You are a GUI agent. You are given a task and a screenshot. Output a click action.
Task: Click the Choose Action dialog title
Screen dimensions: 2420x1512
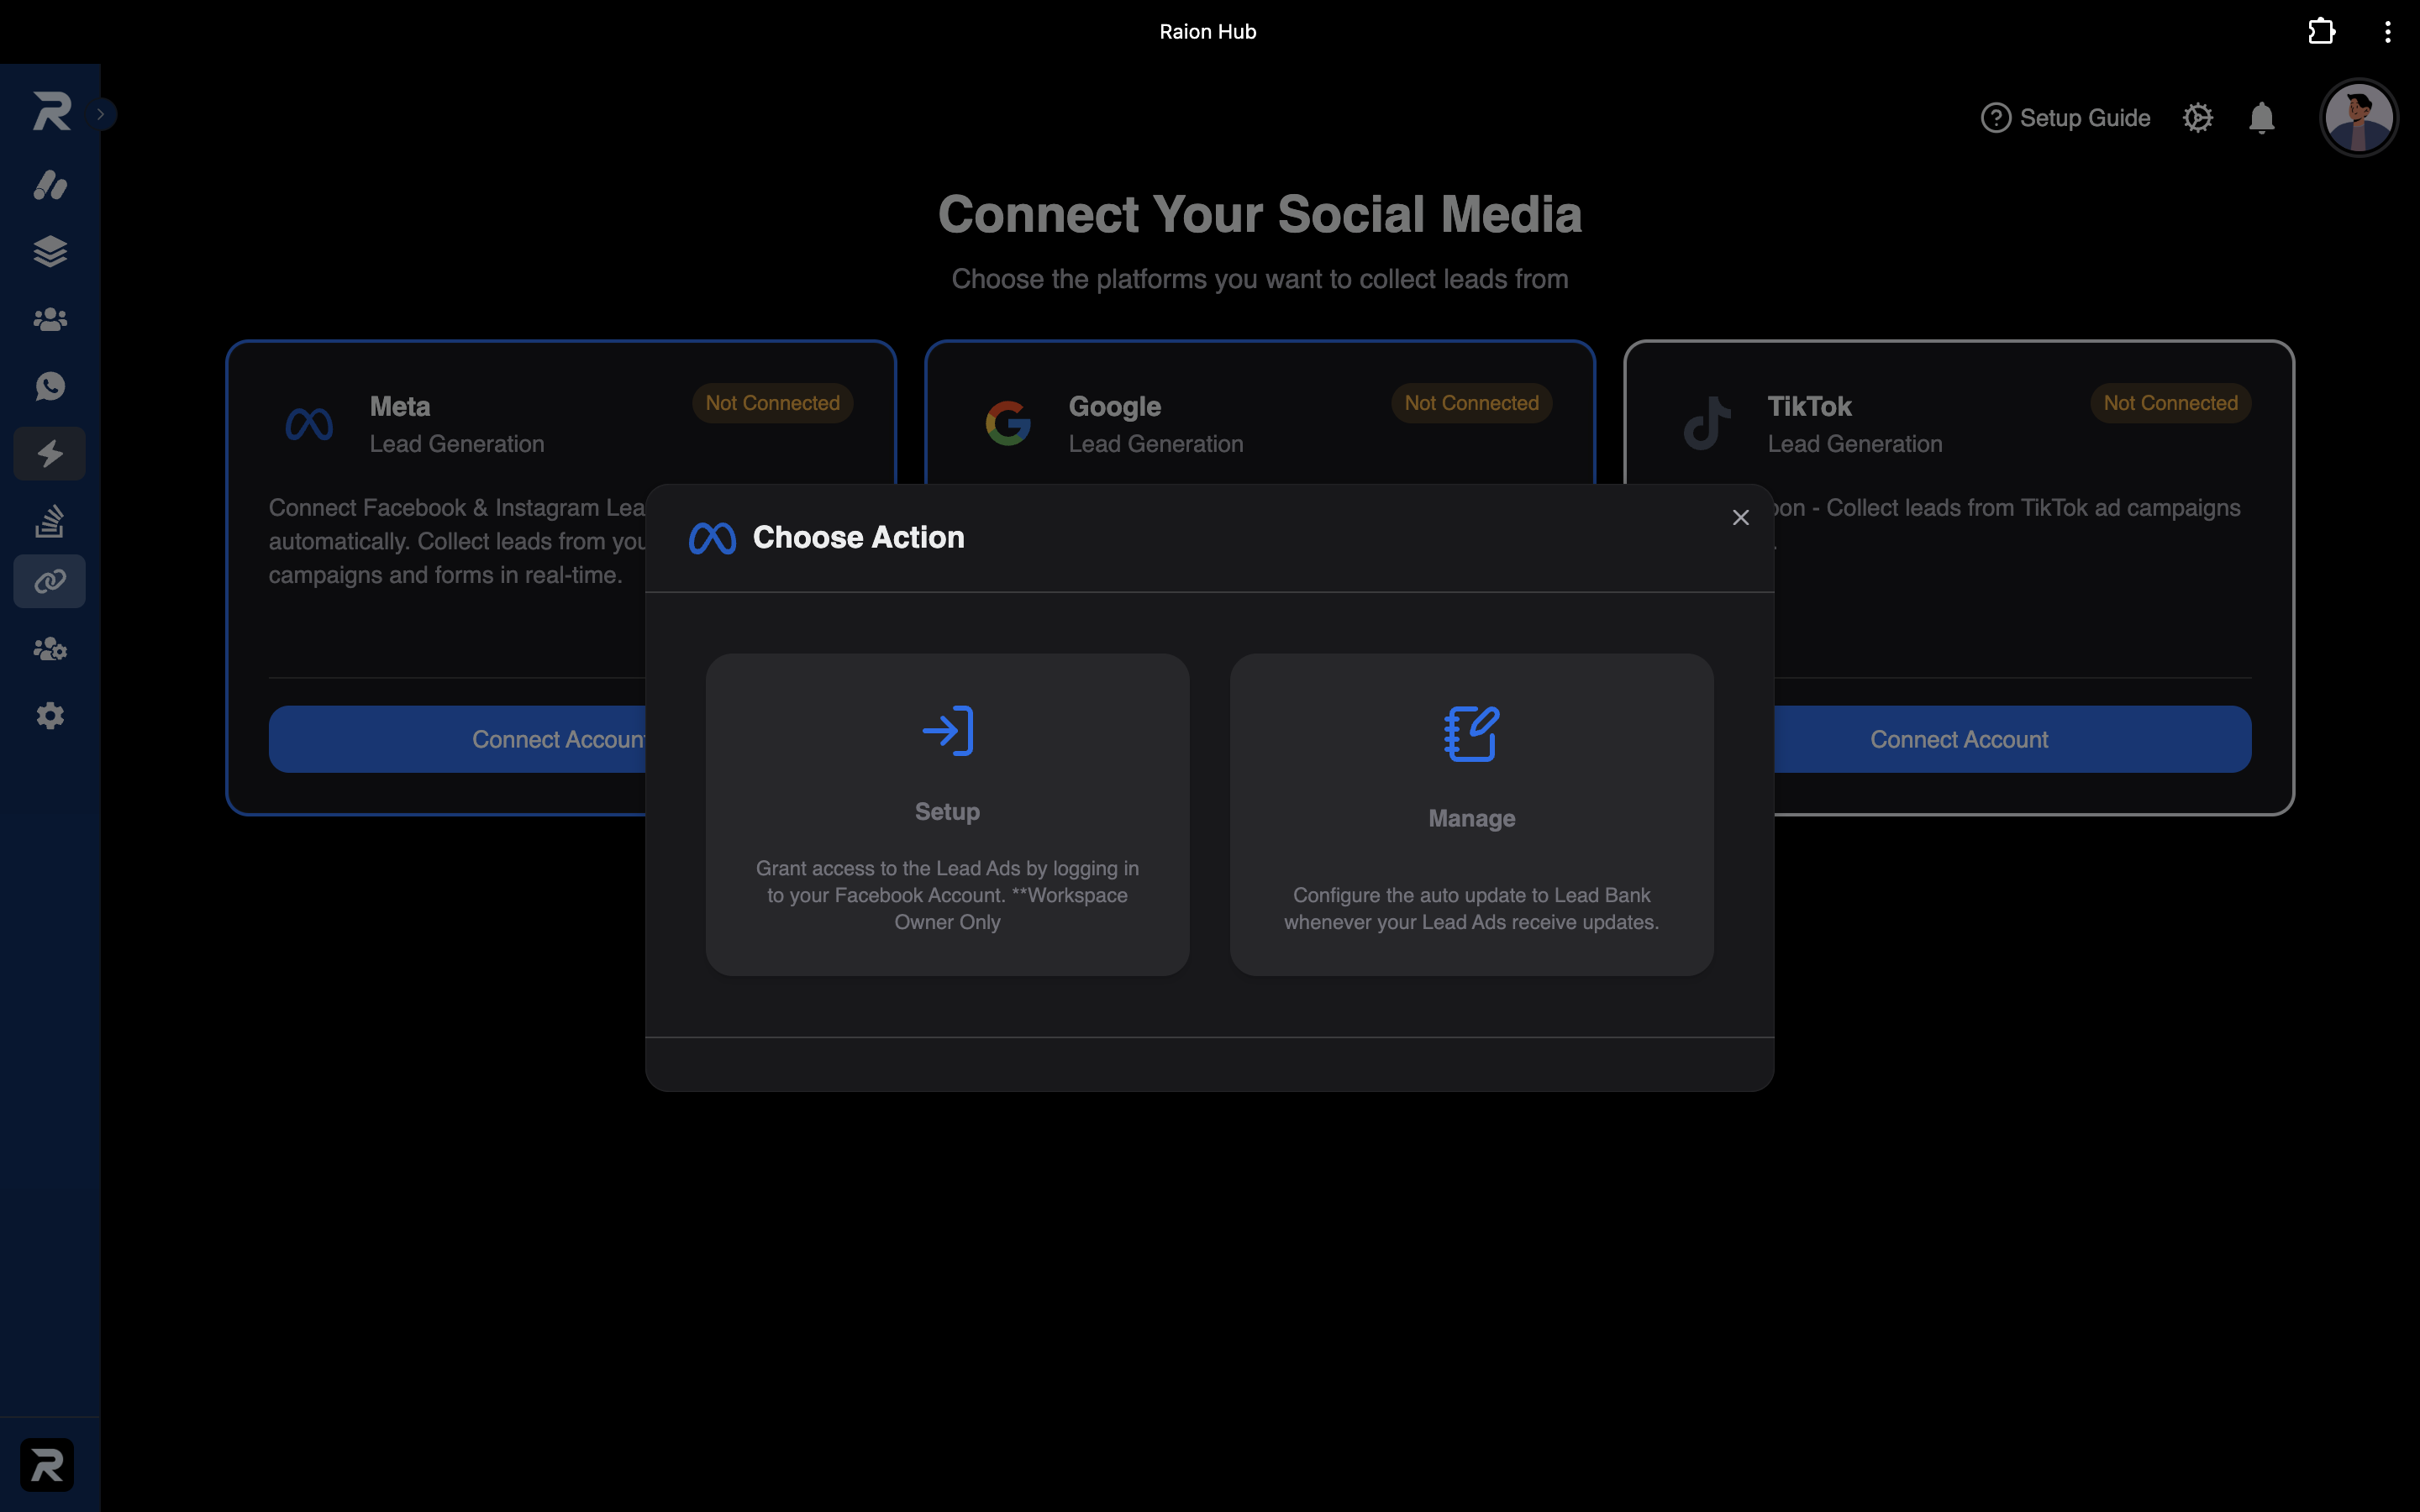859,537
